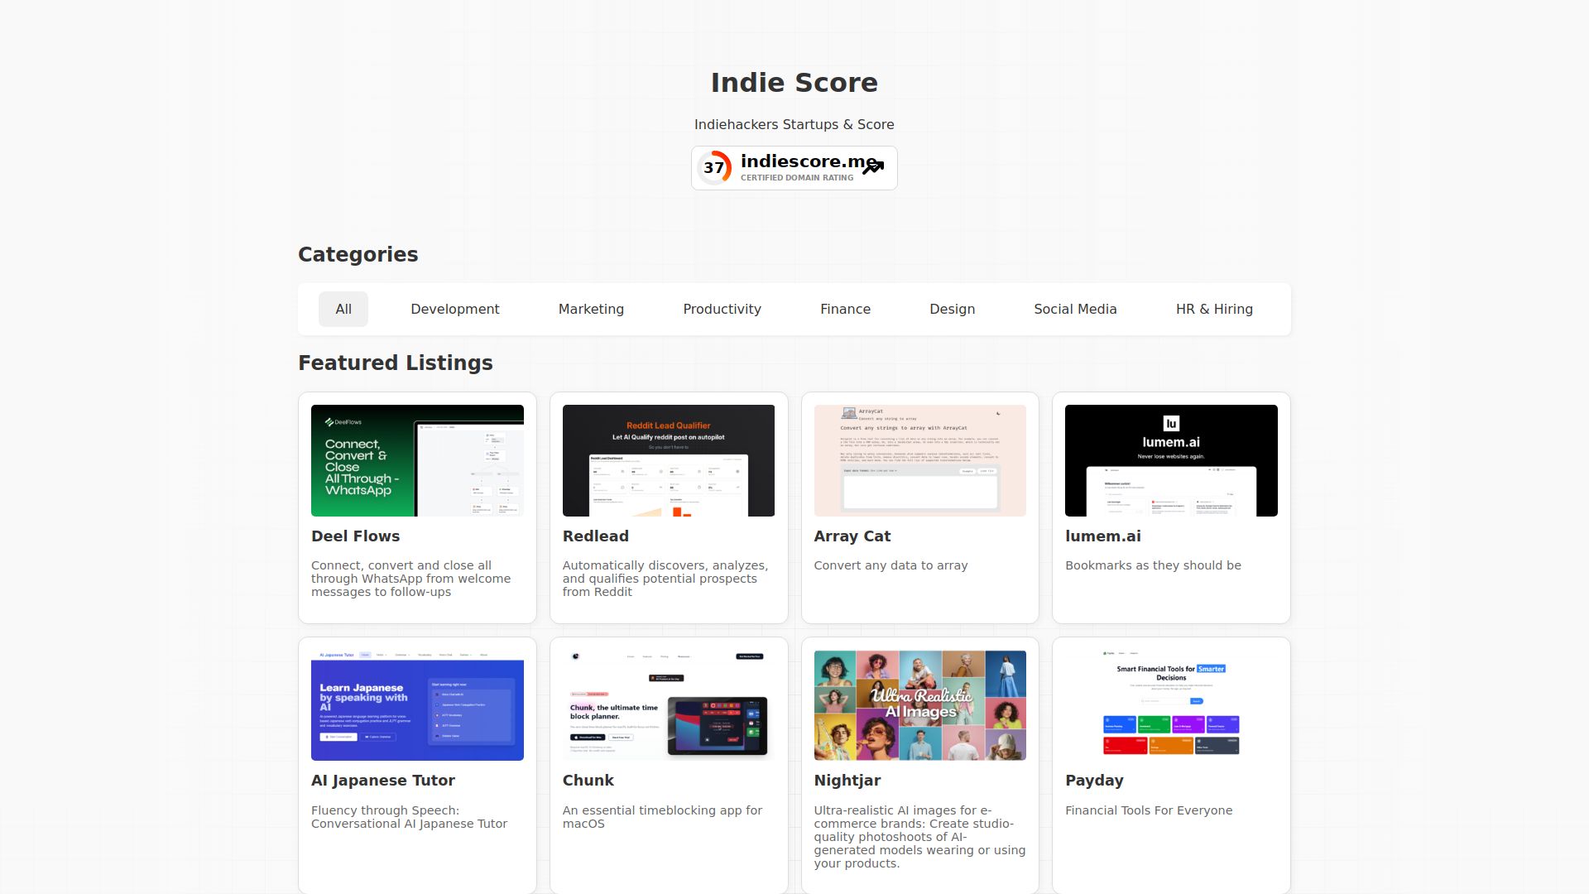This screenshot has width=1589, height=894.
Task: Filter listings by Finance
Action: 845,309
